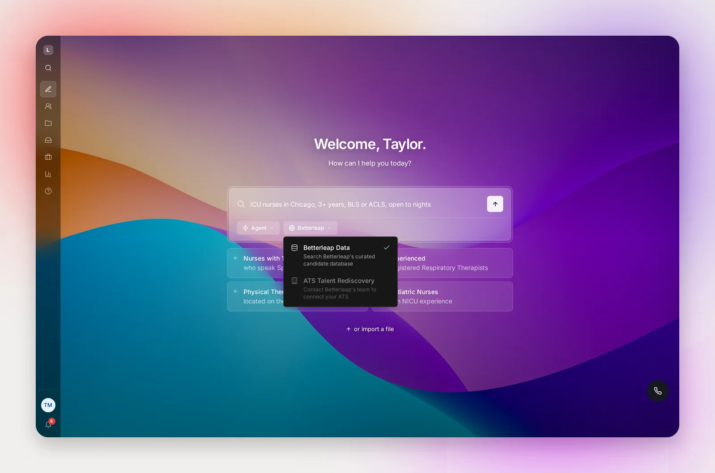Click the magnifier icon in search box

(241, 204)
